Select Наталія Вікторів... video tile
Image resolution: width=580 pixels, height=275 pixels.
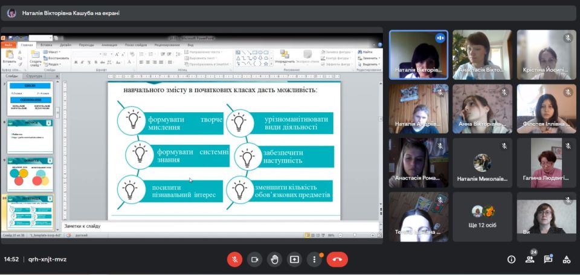pos(418,55)
